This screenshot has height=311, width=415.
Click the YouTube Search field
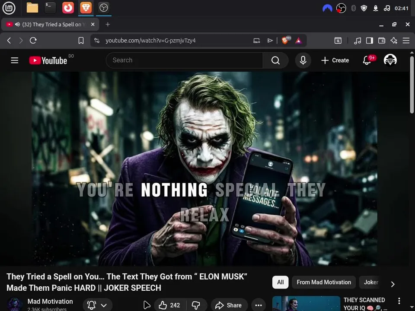click(184, 60)
